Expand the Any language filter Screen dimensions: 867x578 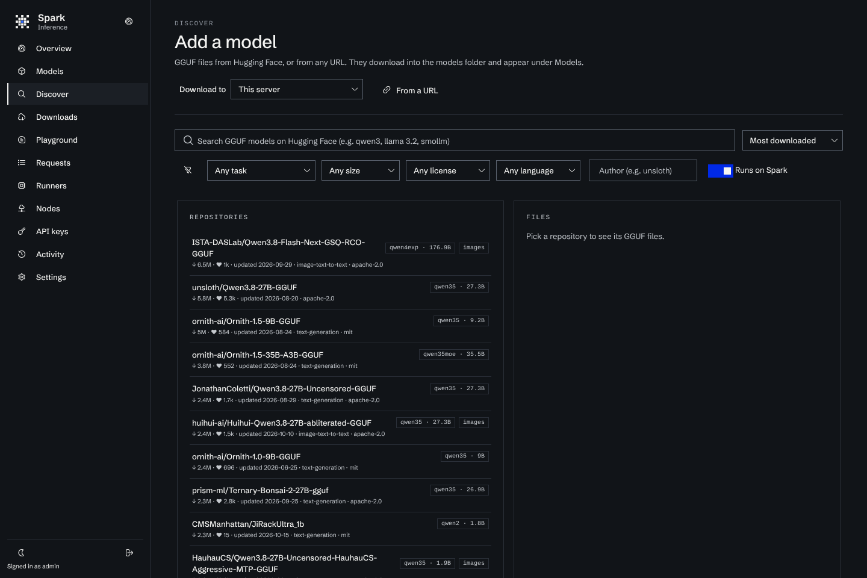538,170
